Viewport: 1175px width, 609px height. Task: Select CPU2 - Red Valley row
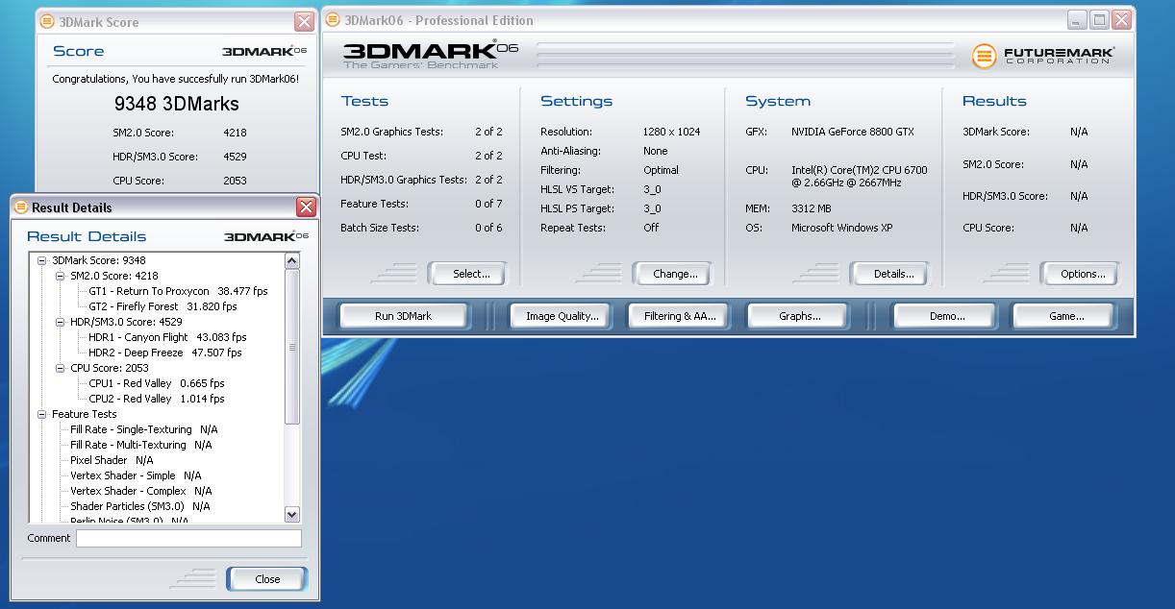[157, 399]
